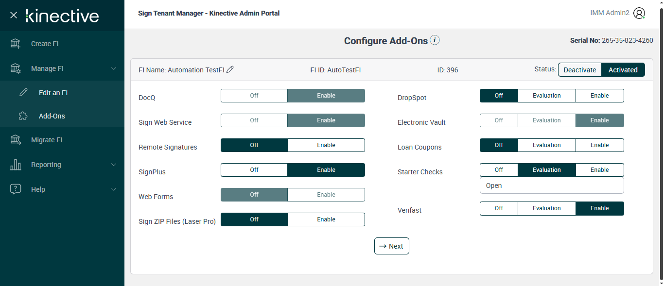Go to the Add-Ons menu item
The image size is (664, 286).
point(52,116)
